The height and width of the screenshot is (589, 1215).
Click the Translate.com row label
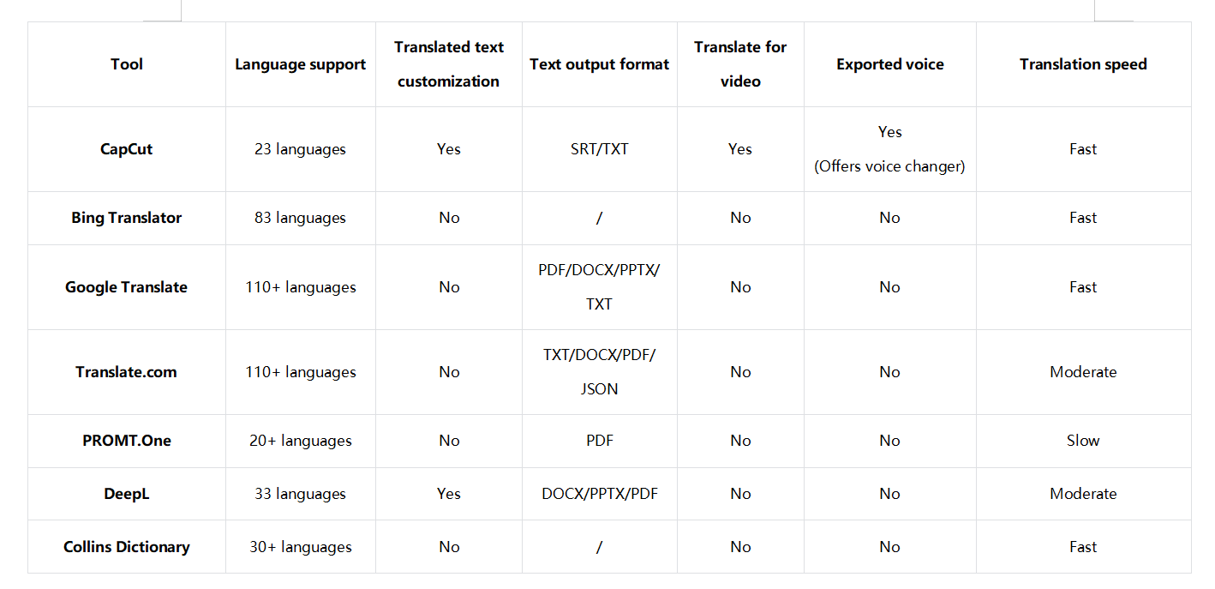coord(126,372)
